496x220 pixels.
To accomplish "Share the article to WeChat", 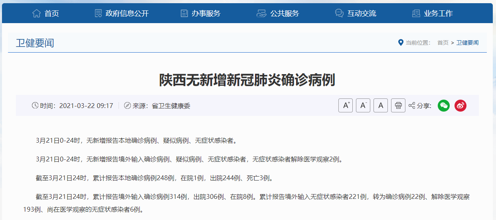I will point(444,106).
